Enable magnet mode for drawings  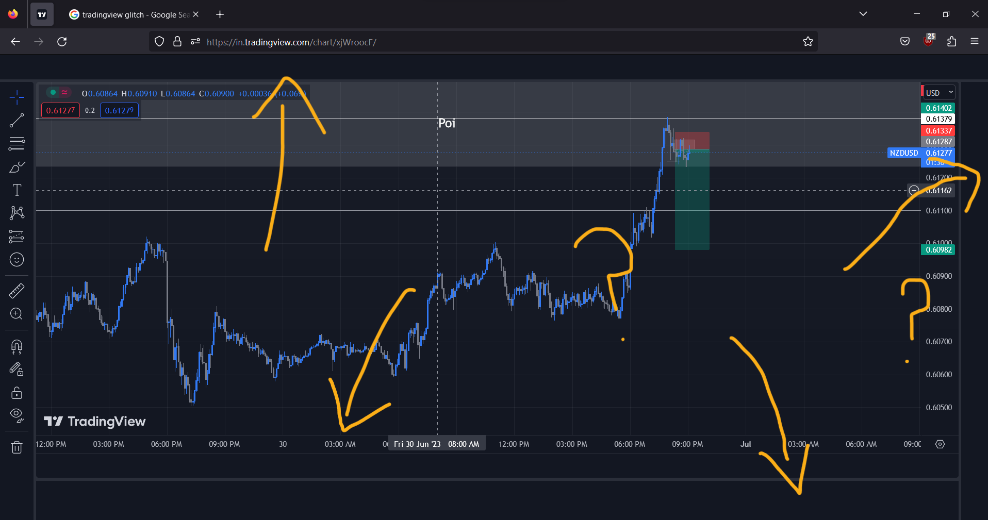pyautogui.click(x=17, y=347)
